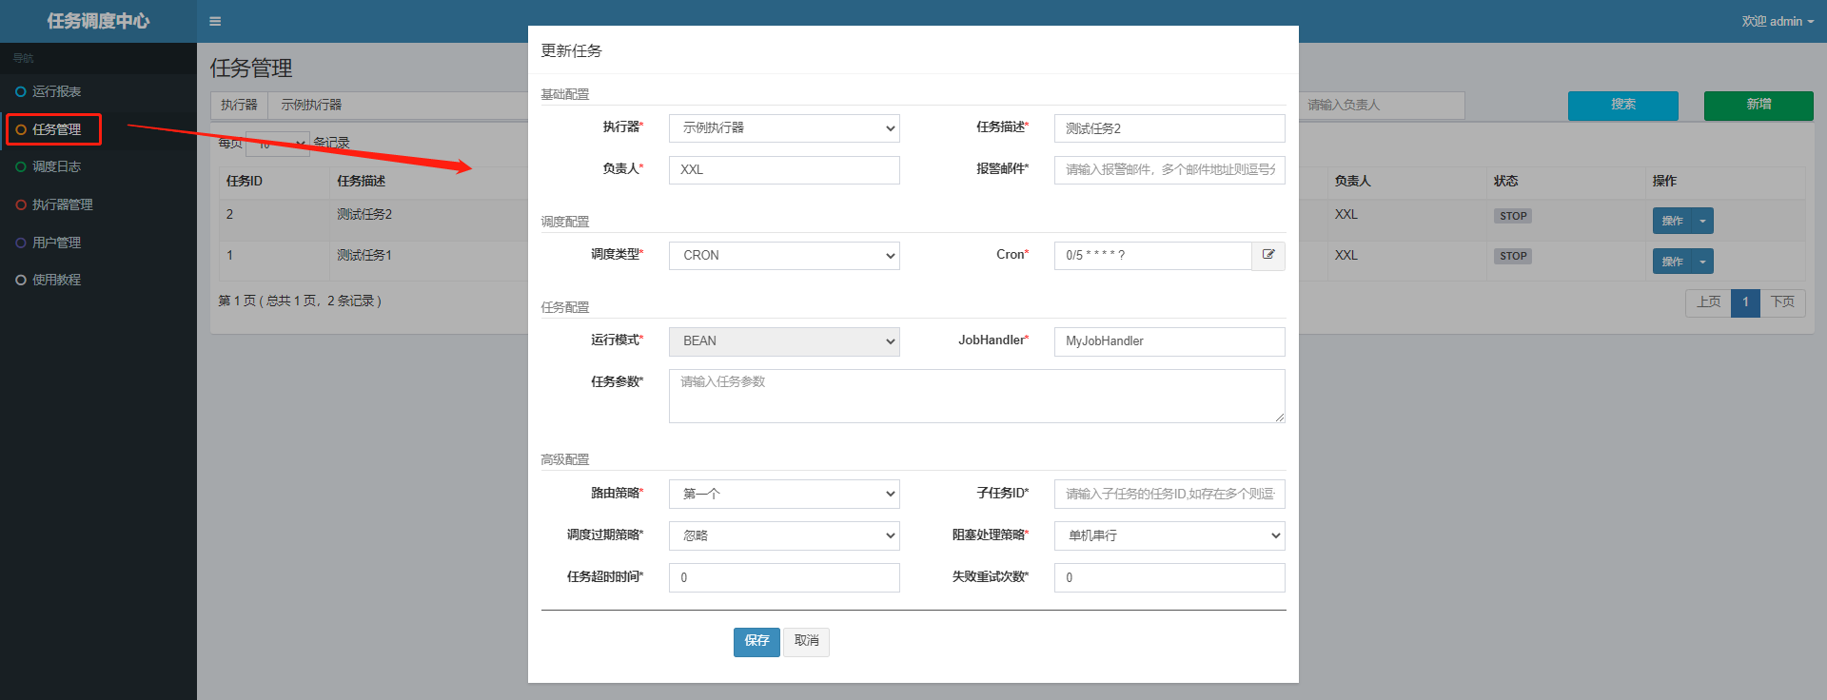Click 操作 button for task 1

click(1672, 262)
